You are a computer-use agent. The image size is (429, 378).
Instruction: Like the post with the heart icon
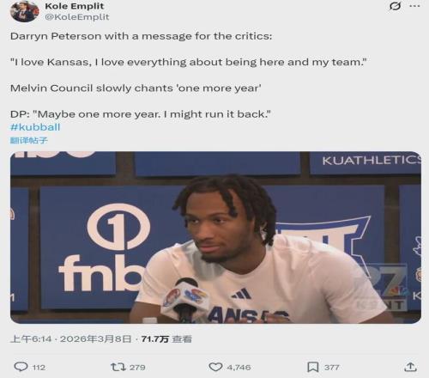[x=215, y=367]
